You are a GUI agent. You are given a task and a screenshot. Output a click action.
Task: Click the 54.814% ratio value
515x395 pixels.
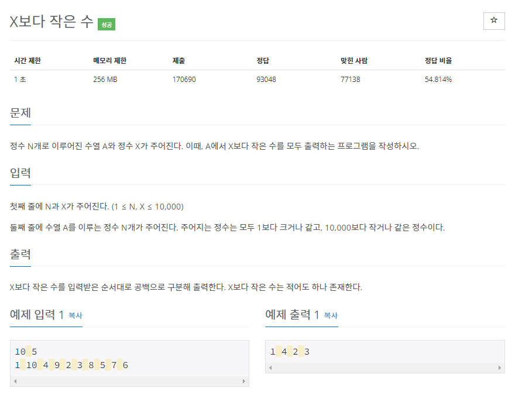pos(438,79)
